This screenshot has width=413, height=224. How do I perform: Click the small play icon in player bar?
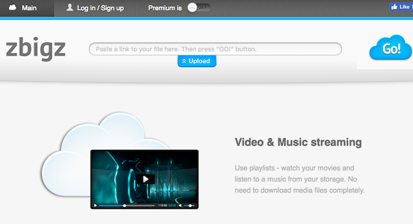96,206
